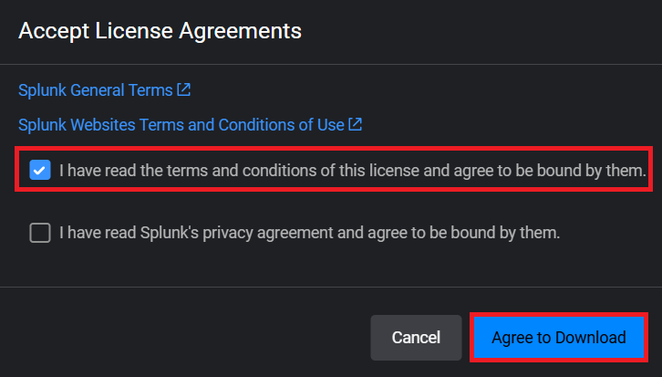Click the Accept License Agreements dialog title
Image resolution: width=662 pixels, height=377 pixels.
pos(160,31)
